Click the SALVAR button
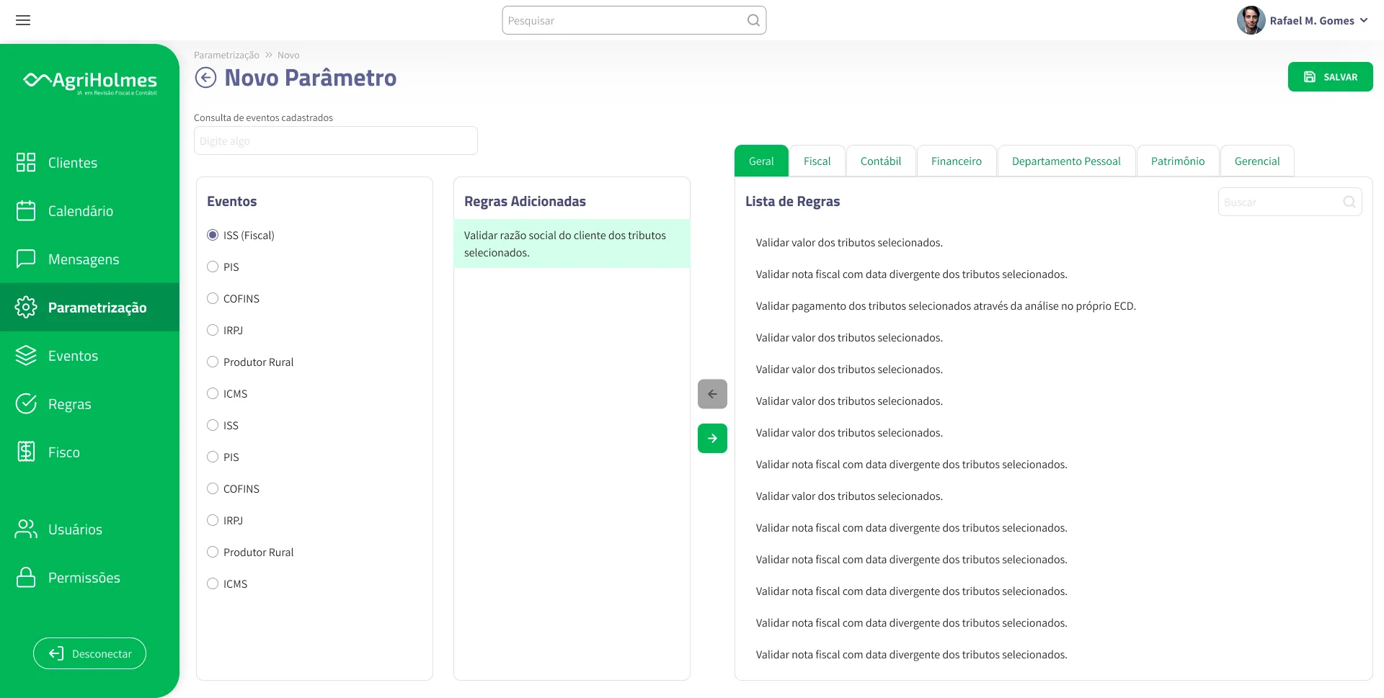The image size is (1384, 698). [1330, 77]
